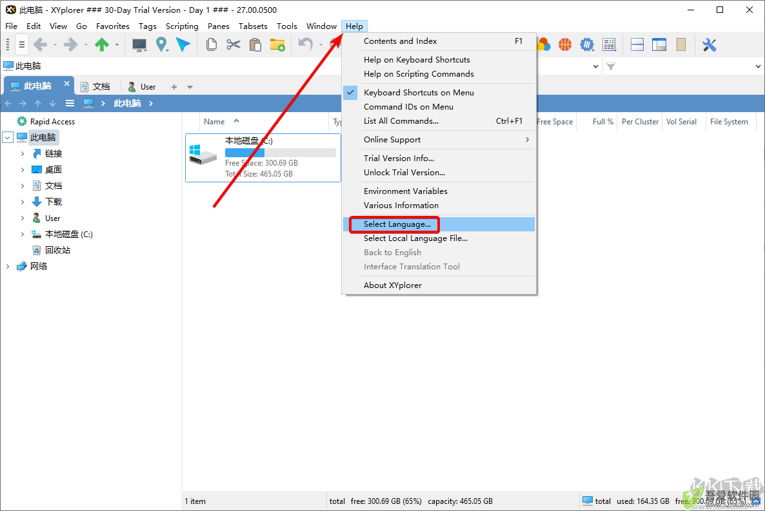Screen dimensions: 765x511
Task: Switch to the 文档 tab
Action: pos(96,87)
